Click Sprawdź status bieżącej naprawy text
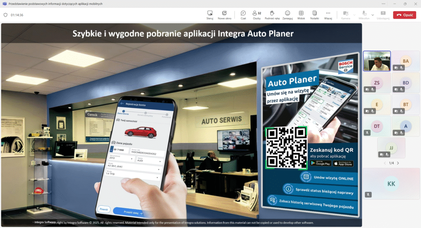This screenshot has height=228, width=421. pos(324,191)
